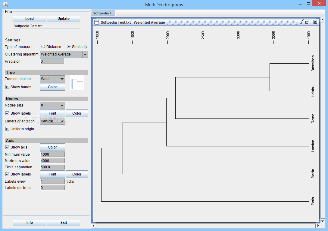Maximize the MultiDendrograms window

[x=308, y=4]
